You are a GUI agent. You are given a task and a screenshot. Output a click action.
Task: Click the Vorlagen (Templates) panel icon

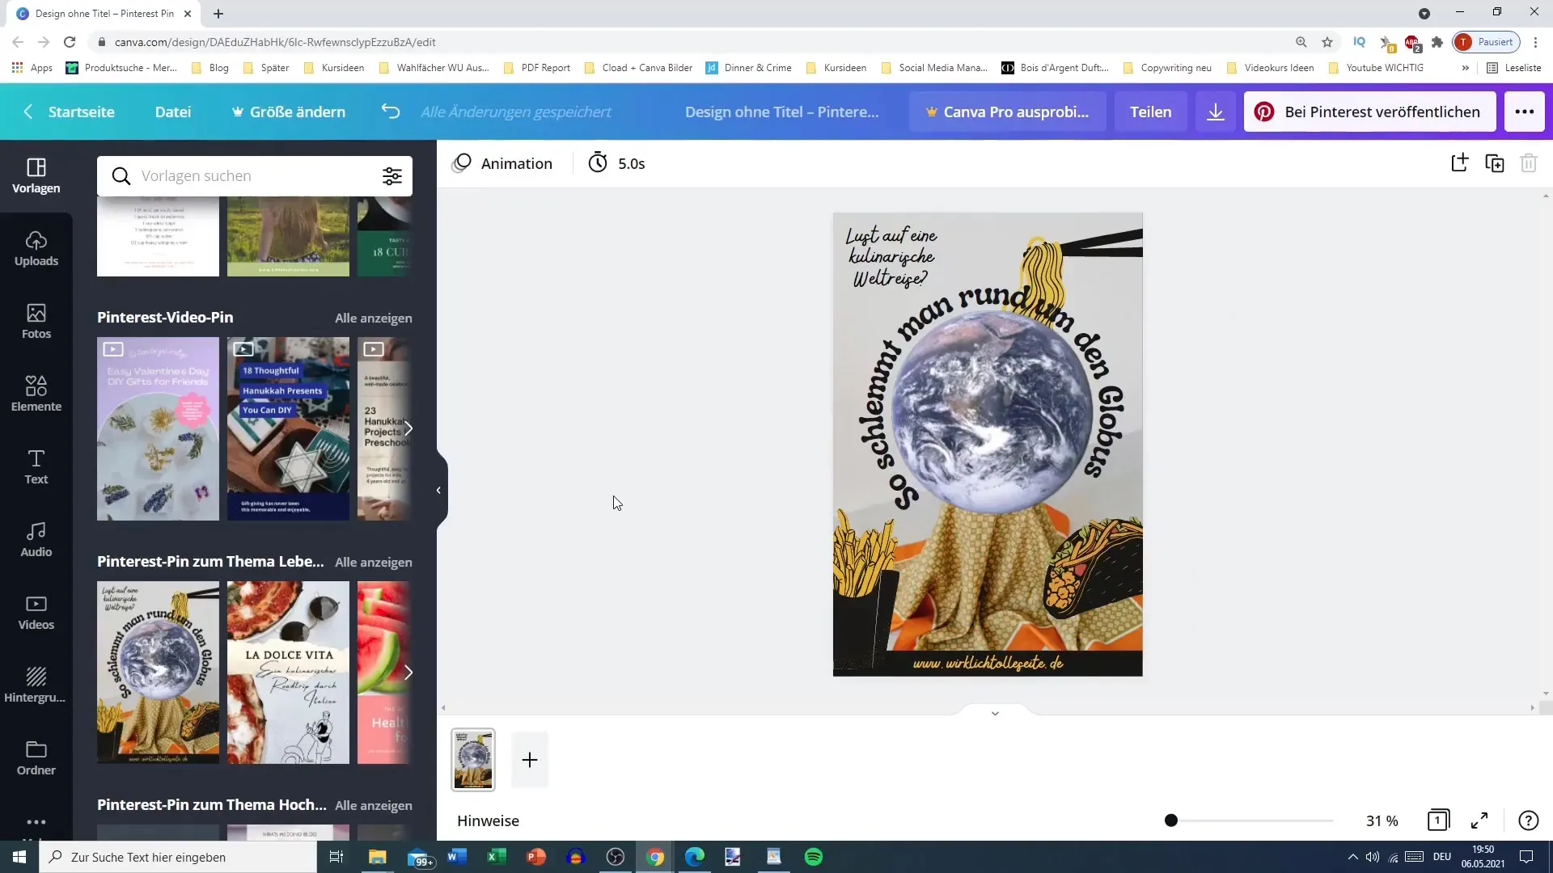(x=36, y=174)
